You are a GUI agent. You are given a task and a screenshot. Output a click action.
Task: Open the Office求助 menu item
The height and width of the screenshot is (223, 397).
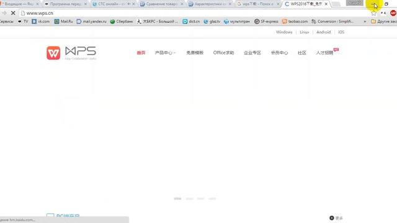[223, 53]
